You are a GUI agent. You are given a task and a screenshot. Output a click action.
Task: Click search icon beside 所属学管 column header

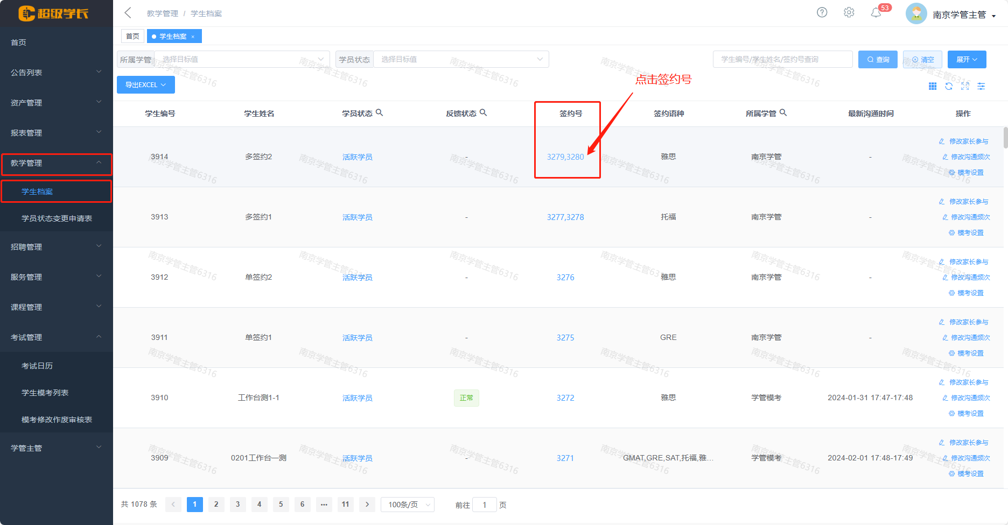coord(783,112)
